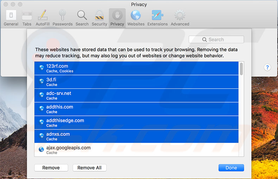
Task: Remove the selected website data
Action: click(51, 168)
